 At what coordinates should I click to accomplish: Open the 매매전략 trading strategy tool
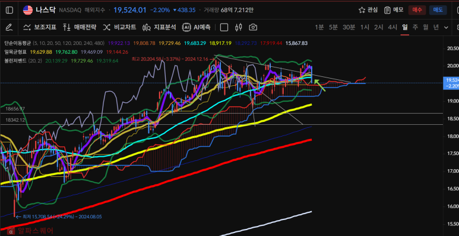tap(80, 27)
